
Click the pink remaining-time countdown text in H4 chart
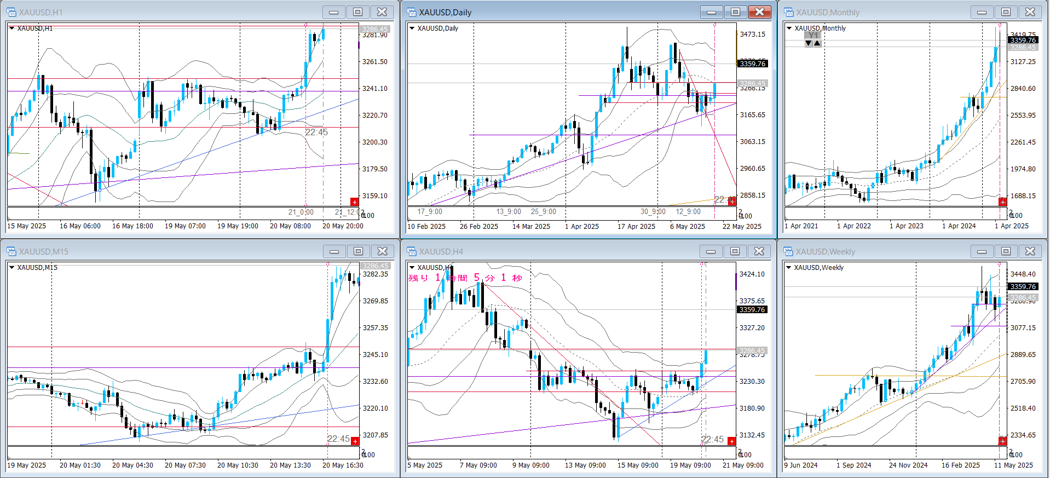click(x=465, y=278)
